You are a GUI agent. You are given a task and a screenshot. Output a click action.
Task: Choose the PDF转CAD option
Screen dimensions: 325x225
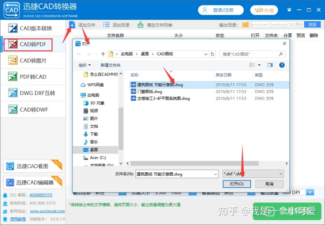33,76
